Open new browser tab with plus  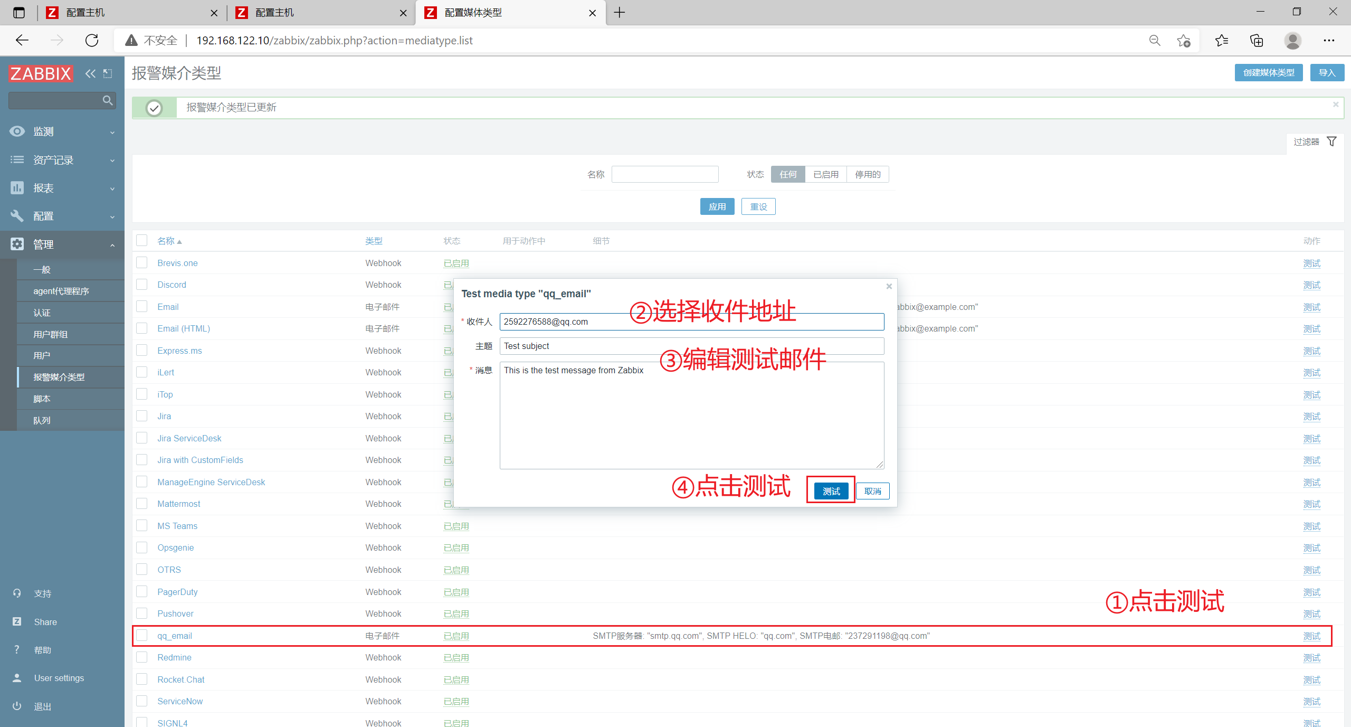click(620, 12)
